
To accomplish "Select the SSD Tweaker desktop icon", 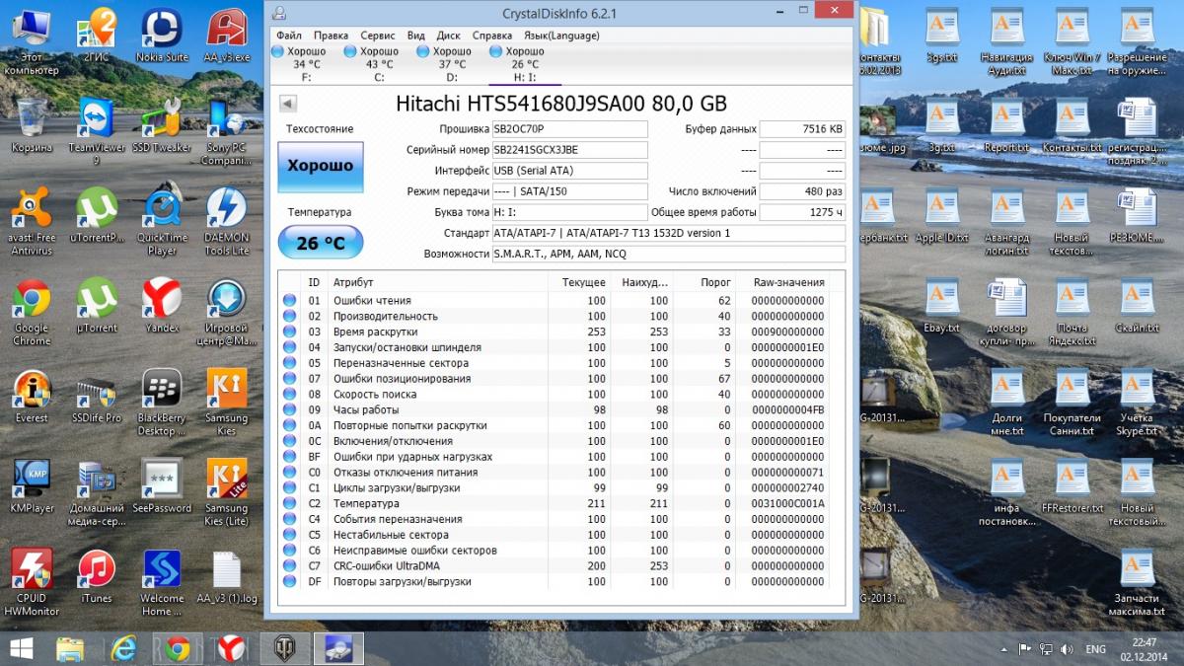I will (162, 125).
